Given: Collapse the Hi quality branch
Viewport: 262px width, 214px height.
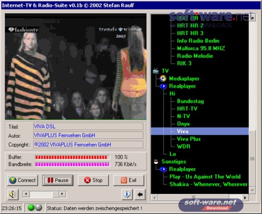Looking at the screenshot, I should click(172, 93).
